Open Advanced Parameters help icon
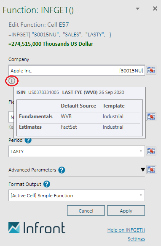 point(62,170)
